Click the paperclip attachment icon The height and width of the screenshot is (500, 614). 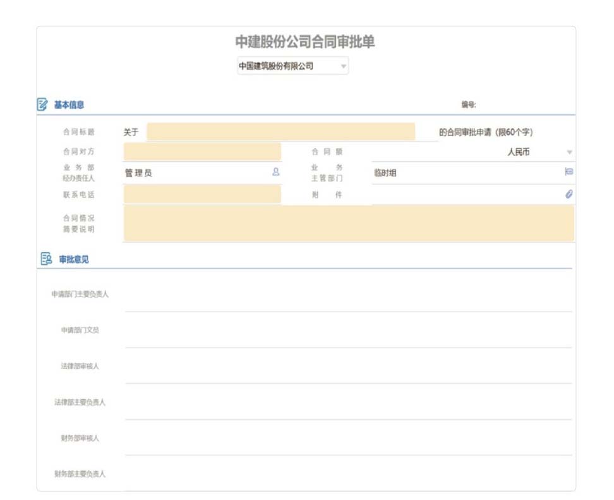569,194
